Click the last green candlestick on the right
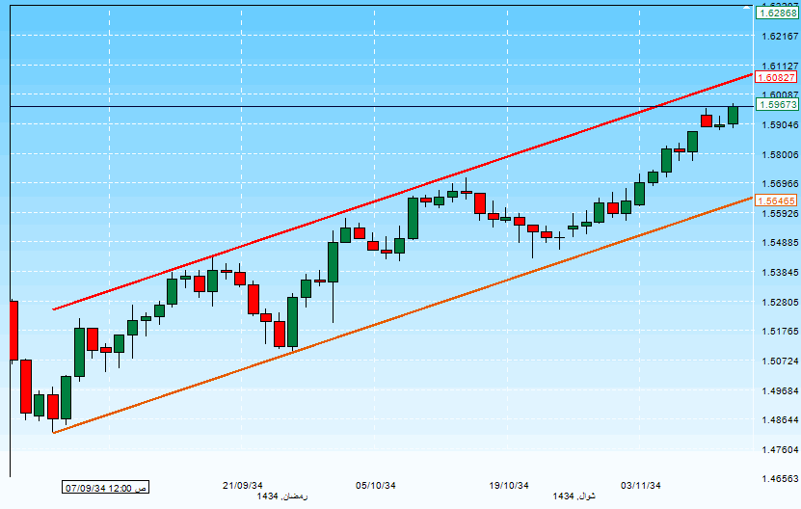 734,115
